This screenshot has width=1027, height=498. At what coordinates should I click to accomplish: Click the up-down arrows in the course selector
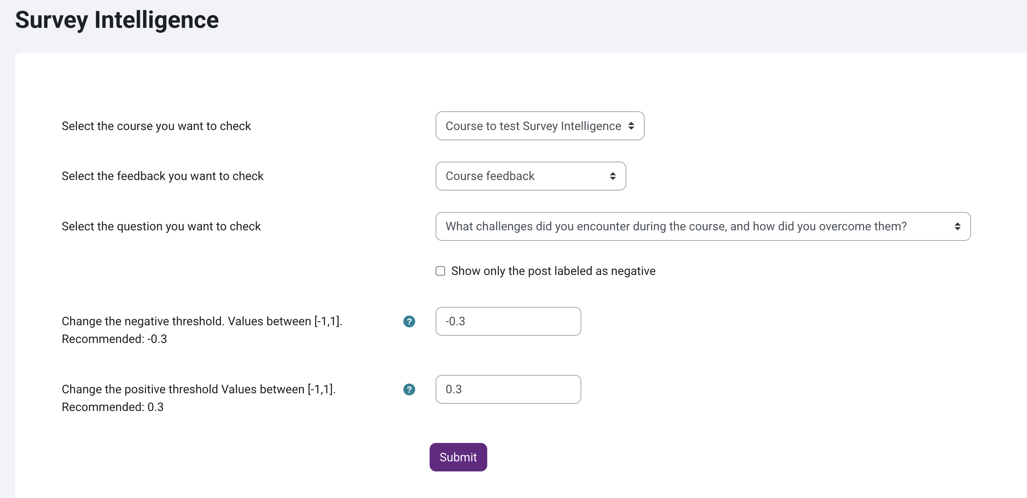[x=631, y=126]
